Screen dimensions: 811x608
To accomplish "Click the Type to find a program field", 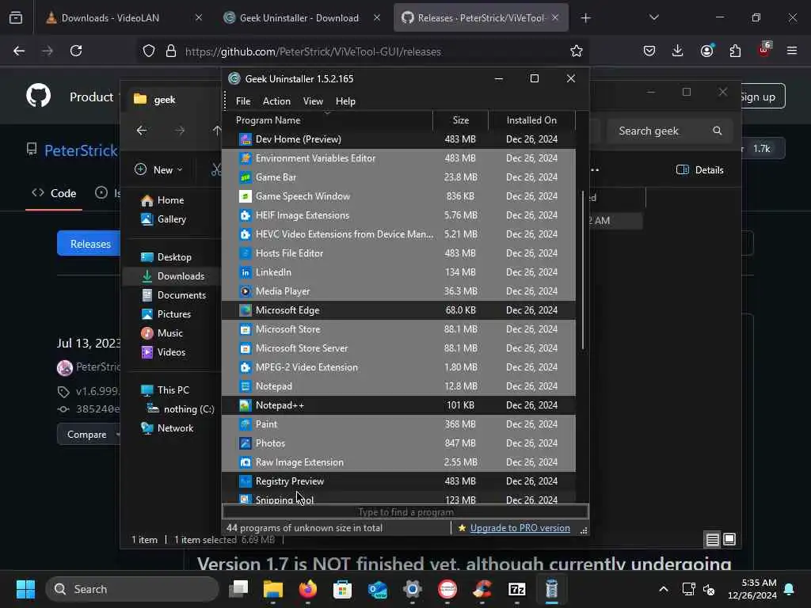I will tap(405, 512).
